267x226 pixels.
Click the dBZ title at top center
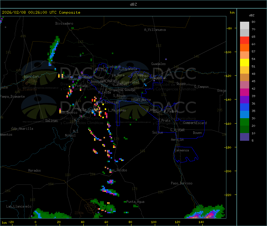click(x=133, y=4)
